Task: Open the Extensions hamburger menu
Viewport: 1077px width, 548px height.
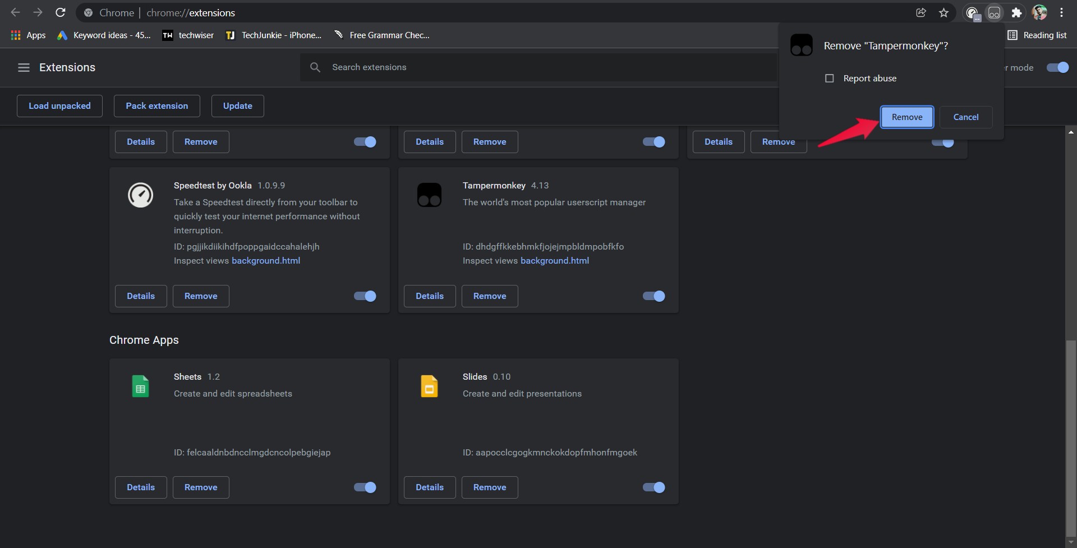Action: 24,67
